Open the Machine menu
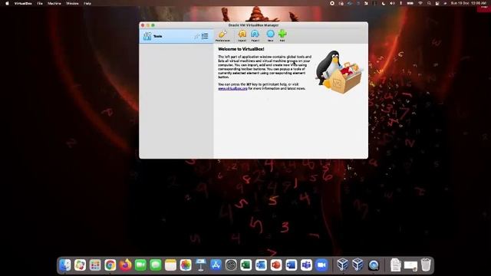 [x=54, y=3]
